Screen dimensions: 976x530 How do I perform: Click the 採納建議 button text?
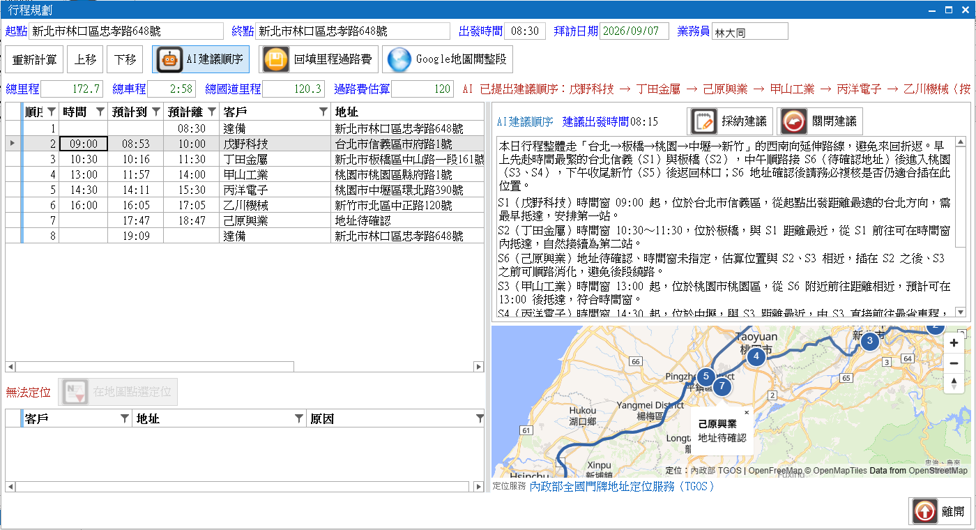(x=744, y=121)
